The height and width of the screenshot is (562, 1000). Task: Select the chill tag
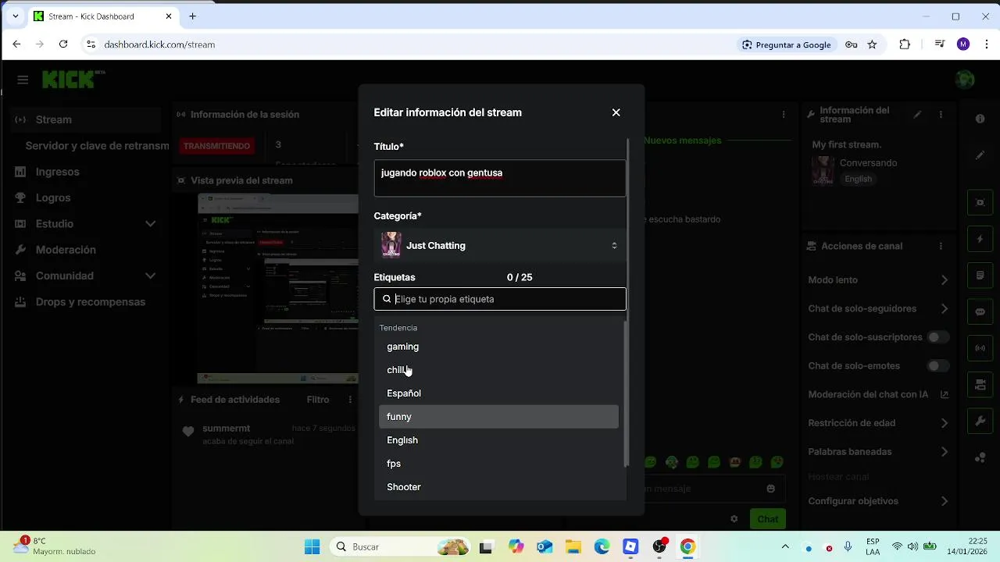pyautogui.click(x=498, y=370)
